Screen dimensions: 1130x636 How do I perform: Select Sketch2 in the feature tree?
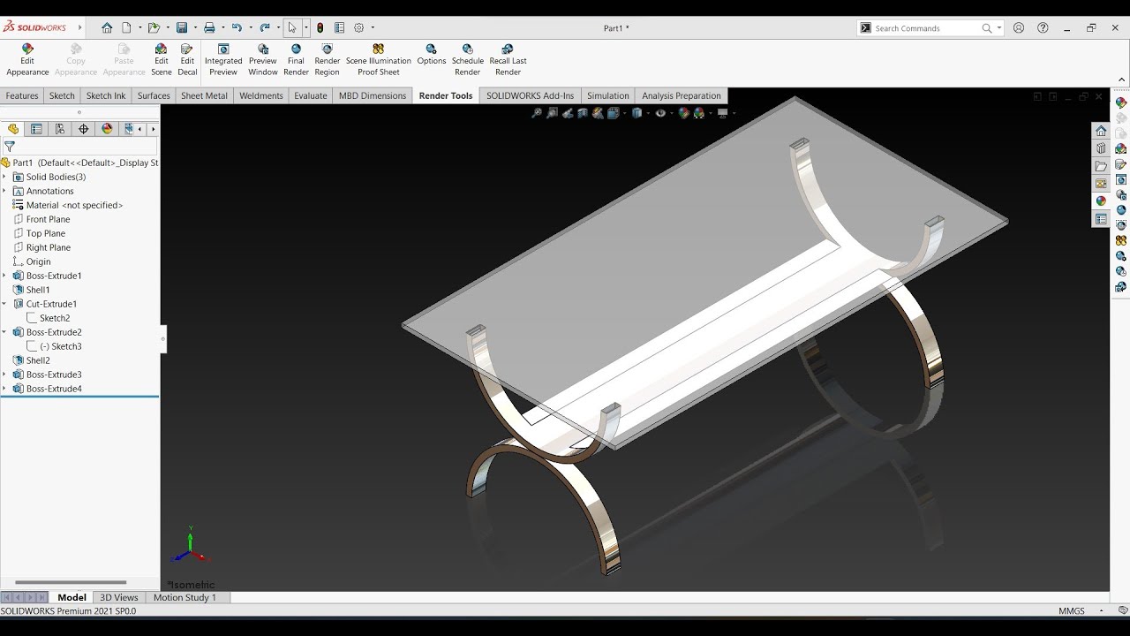(55, 318)
